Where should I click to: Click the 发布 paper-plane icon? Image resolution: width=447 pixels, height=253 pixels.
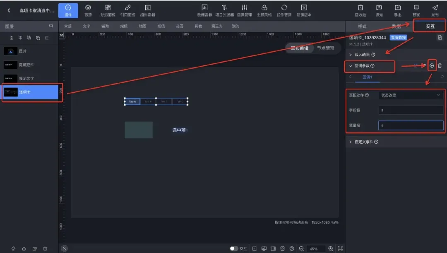[435, 10]
